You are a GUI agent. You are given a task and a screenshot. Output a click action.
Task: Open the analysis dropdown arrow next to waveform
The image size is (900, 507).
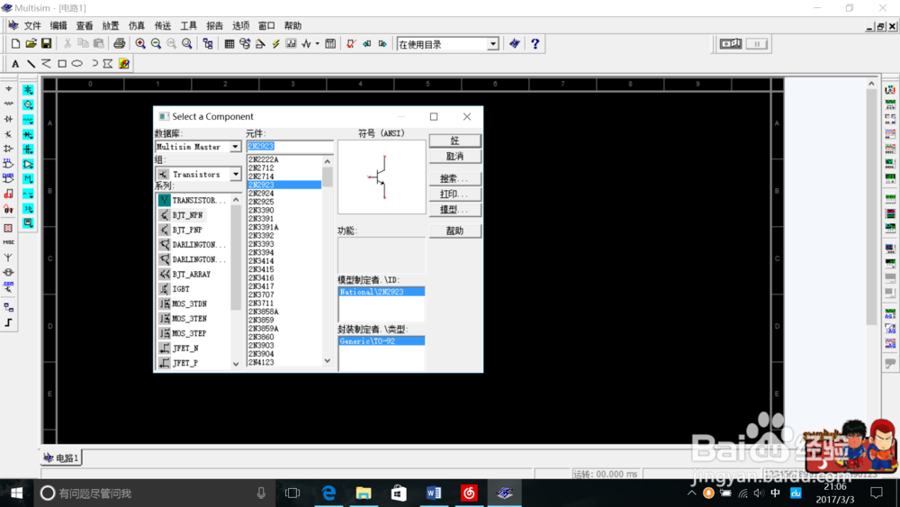(318, 43)
